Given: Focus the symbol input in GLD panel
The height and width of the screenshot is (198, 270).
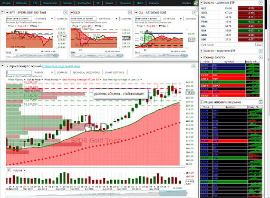Looking at the screenshot, I should pos(83,18).
